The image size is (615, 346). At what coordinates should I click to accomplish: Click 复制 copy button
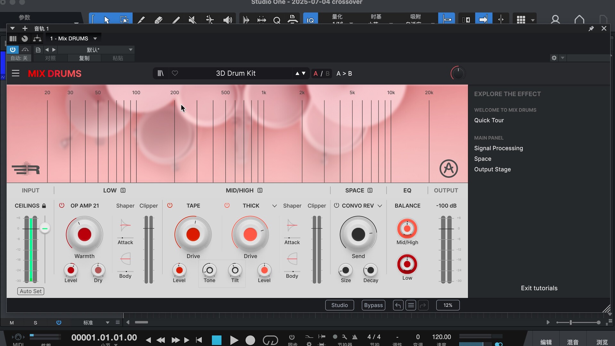[84, 58]
